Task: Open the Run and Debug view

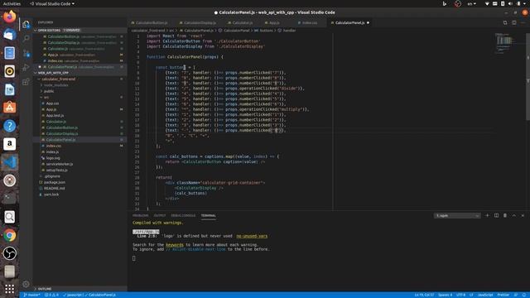Action: (x=26, y=67)
